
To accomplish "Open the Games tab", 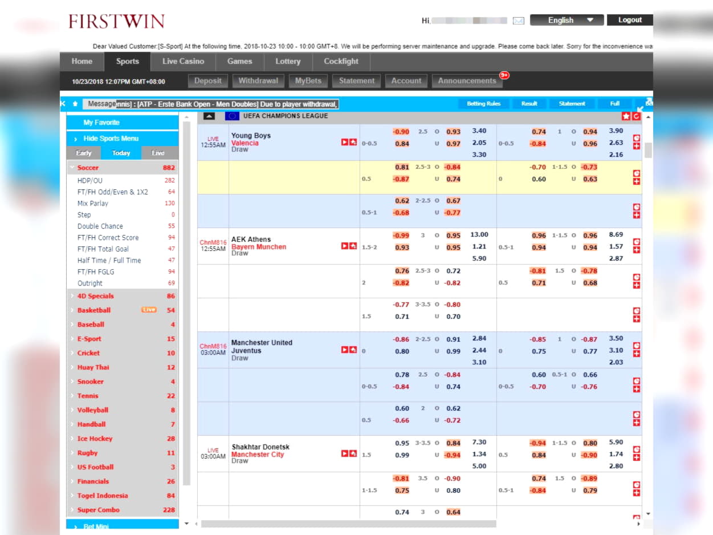I will 239,62.
